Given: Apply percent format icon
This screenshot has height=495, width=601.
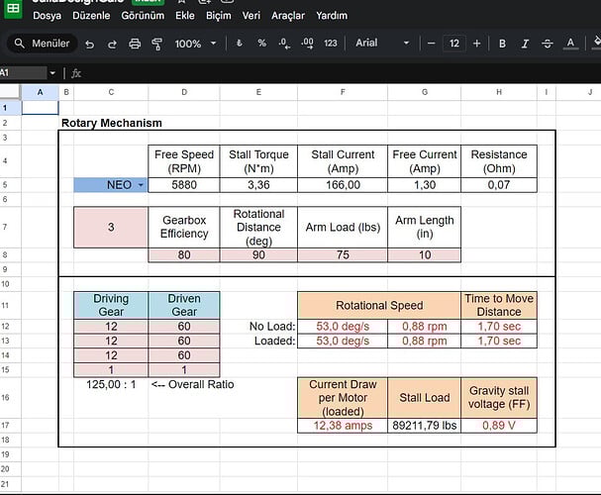Looking at the screenshot, I should [261, 44].
